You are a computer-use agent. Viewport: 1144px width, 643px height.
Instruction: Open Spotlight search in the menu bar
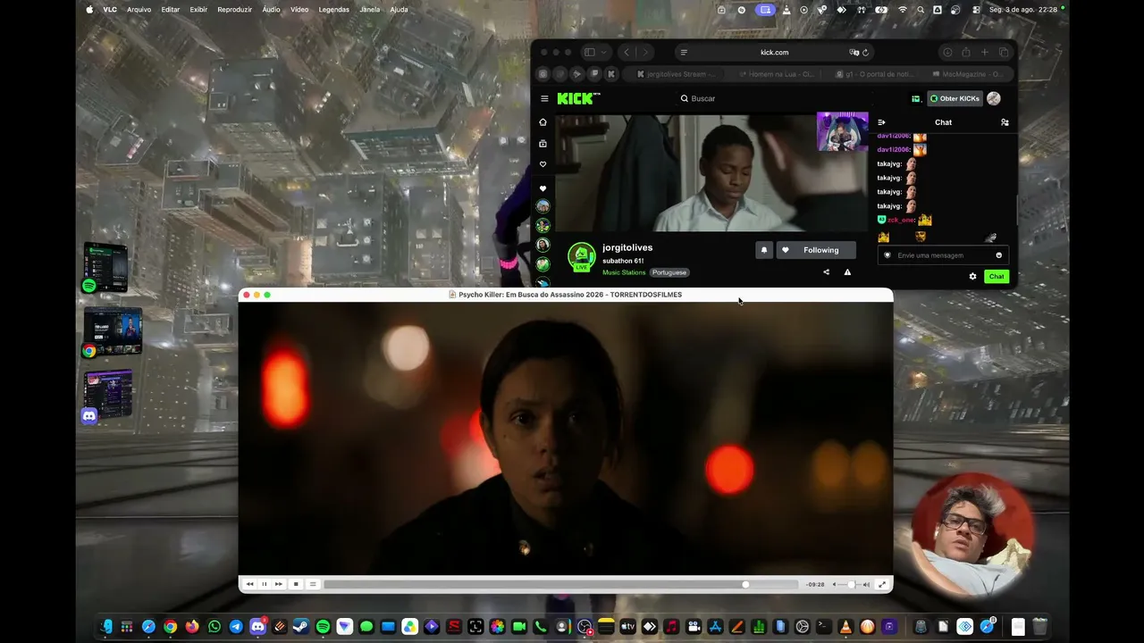click(921, 10)
